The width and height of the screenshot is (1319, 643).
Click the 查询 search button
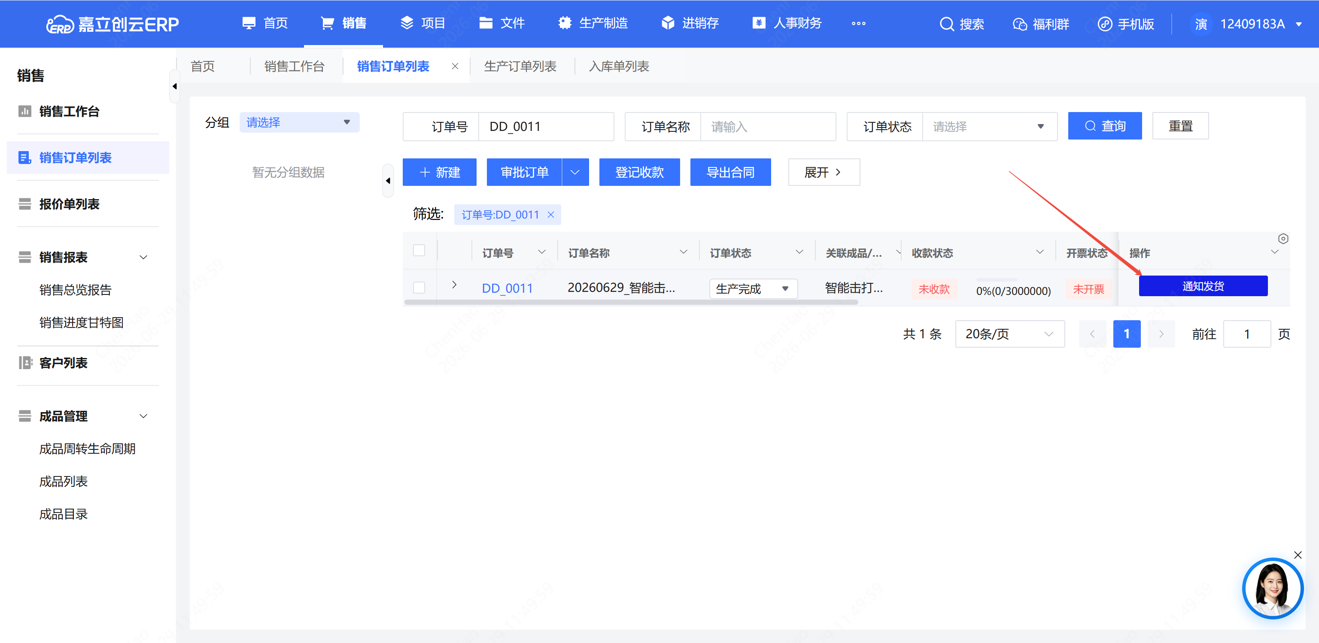tap(1105, 126)
